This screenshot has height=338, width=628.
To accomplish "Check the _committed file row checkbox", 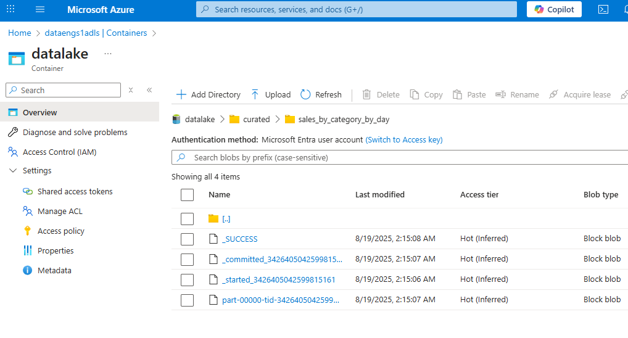I will (x=187, y=260).
